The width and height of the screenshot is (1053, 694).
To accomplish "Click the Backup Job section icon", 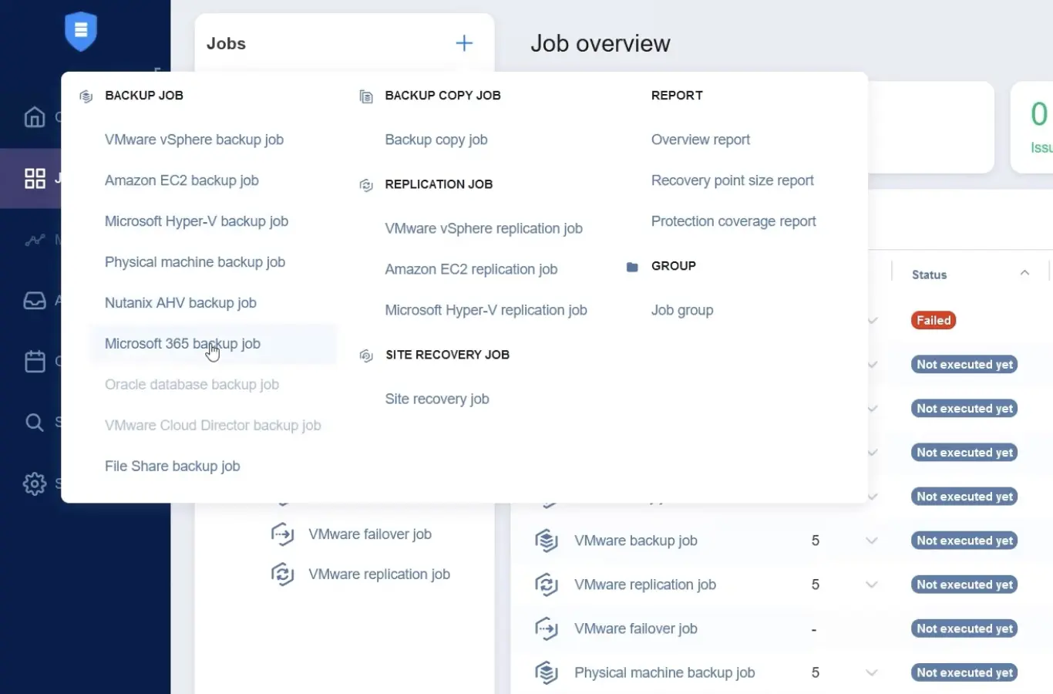I will coord(86,96).
